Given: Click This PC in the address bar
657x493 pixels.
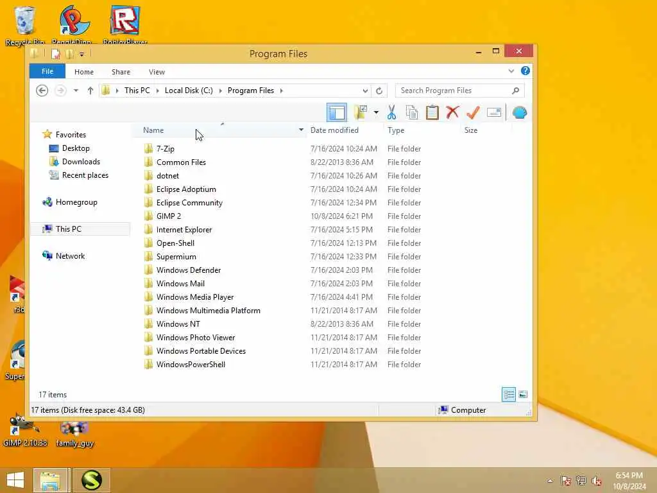Looking at the screenshot, I should pos(137,91).
